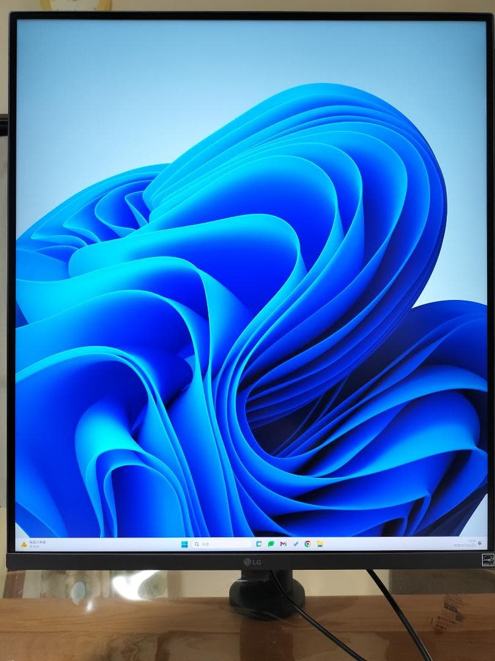The height and width of the screenshot is (661, 495).
Task: Open File Explorer folder icon
Action: pos(320,543)
